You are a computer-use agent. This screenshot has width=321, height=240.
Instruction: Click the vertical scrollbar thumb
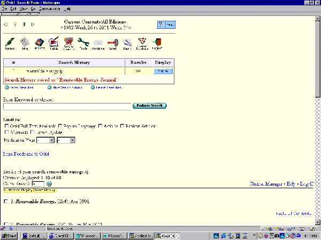coord(317,59)
